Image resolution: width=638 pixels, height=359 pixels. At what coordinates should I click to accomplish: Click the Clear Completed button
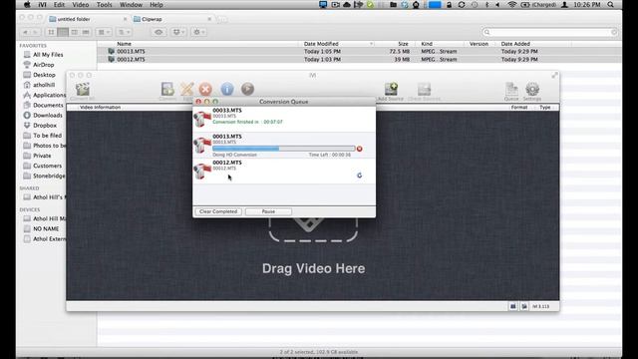point(218,211)
